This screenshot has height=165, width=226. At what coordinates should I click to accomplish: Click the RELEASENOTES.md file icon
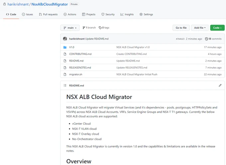(x=65, y=68)
